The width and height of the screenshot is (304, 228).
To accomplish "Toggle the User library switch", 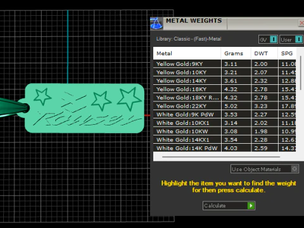I will click(x=291, y=39).
